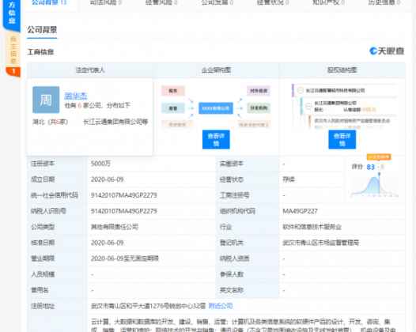Click the 分支机构 node in the diagram

(x=259, y=108)
